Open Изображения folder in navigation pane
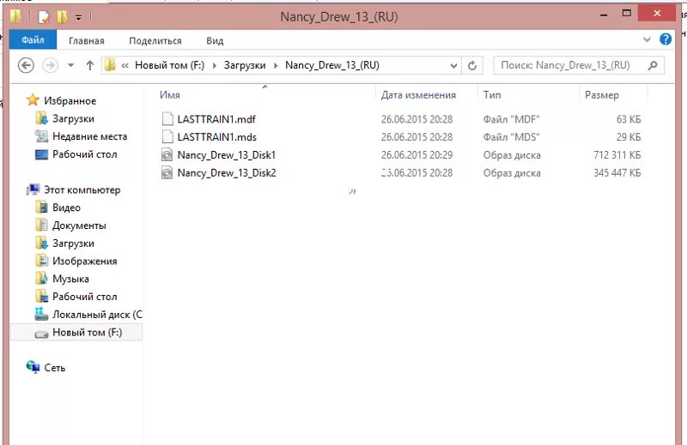Viewport: 687px width, 445px height. point(84,262)
